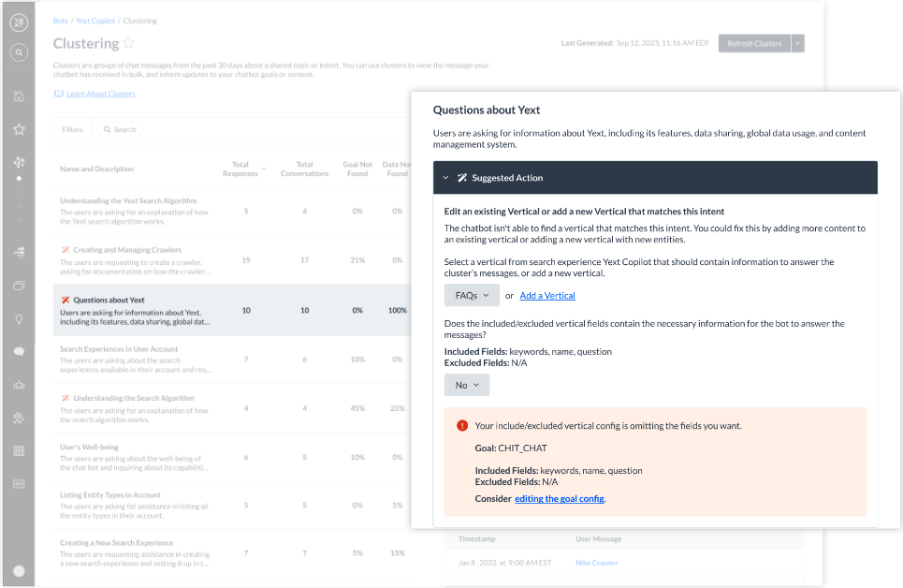Click the magic wand icon in Suggested Action header
Image resolution: width=903 pixels, height=588 pixels.
click(462, 178)
